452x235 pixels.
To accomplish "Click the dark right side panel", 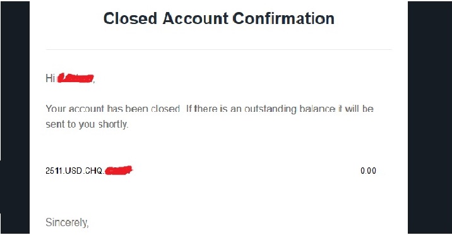I will pos(430,117).
